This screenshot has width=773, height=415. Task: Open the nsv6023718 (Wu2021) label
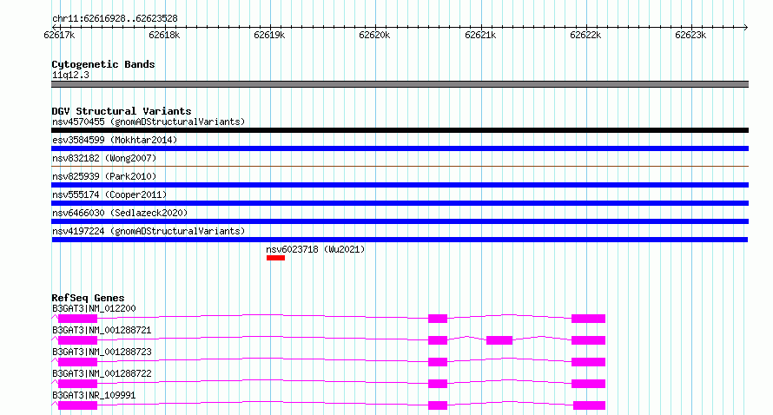click(x=315, y=249)
